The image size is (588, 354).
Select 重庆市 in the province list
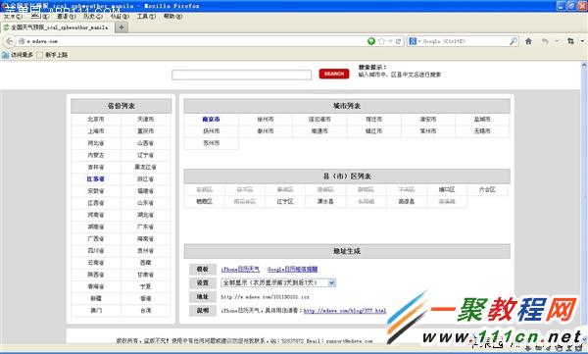[145, 131]
